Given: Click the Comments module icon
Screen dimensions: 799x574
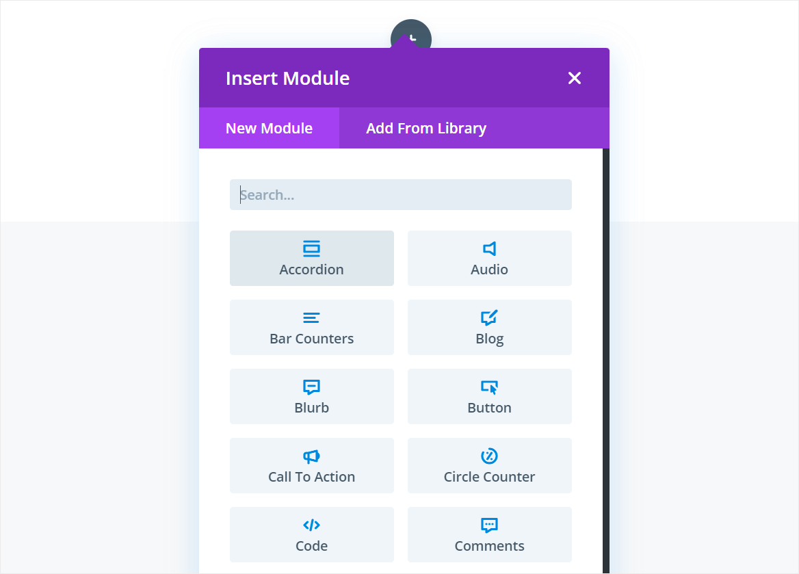Looking at the screenshot, I should (x=489, y=525).
